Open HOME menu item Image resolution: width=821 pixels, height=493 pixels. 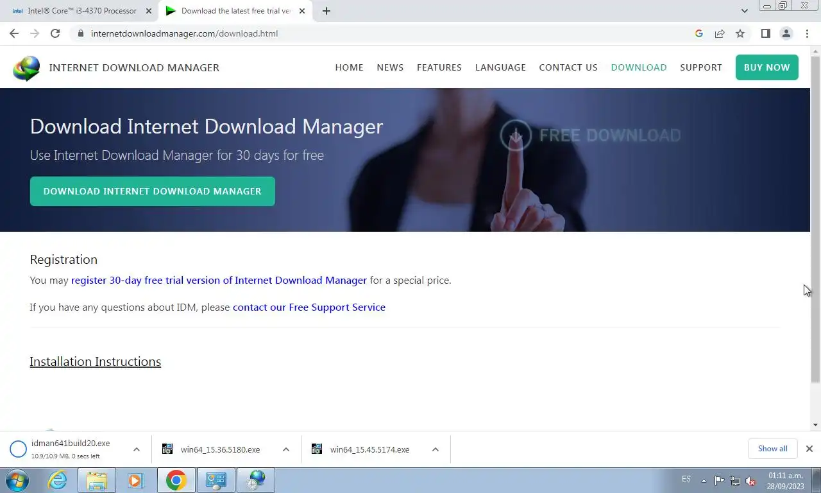click(349, 67)
